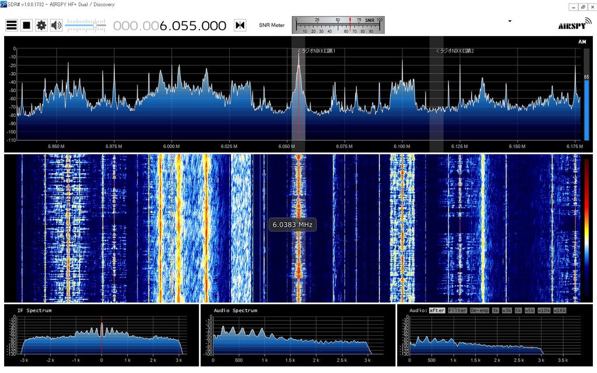Toggle De-emp de-emphasis
This screenshot has width=597, height=373.
tap(479, 311)
